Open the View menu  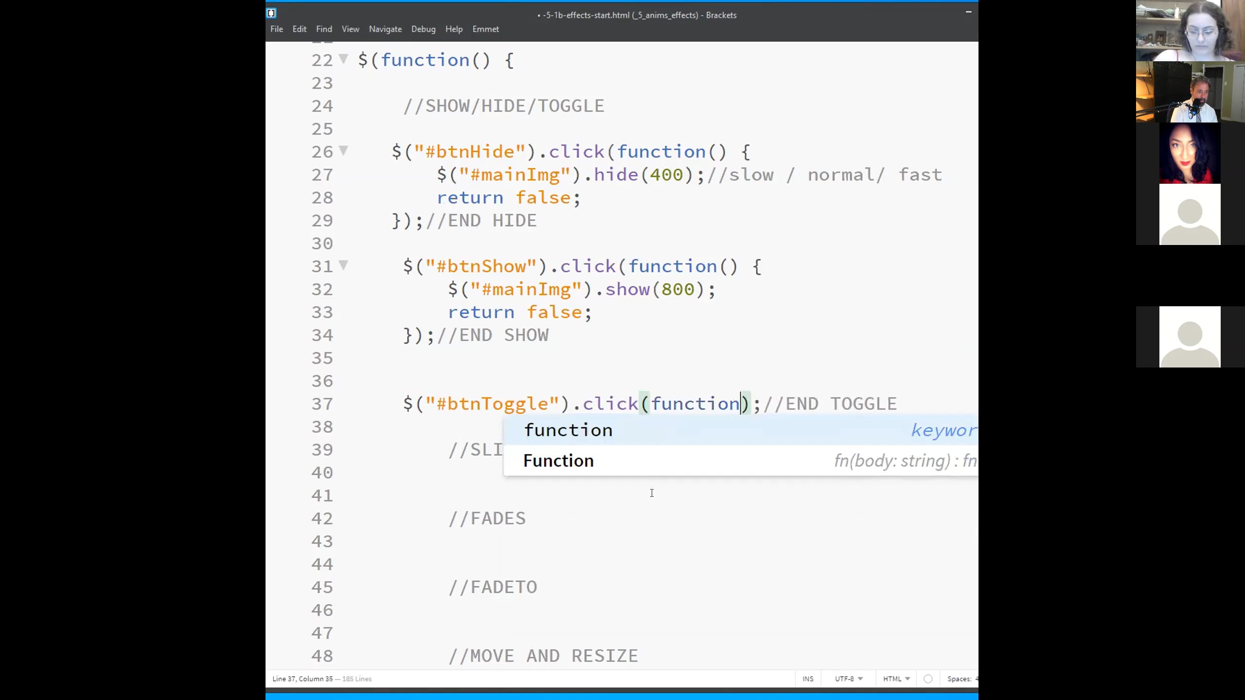[x=350, y=29]
